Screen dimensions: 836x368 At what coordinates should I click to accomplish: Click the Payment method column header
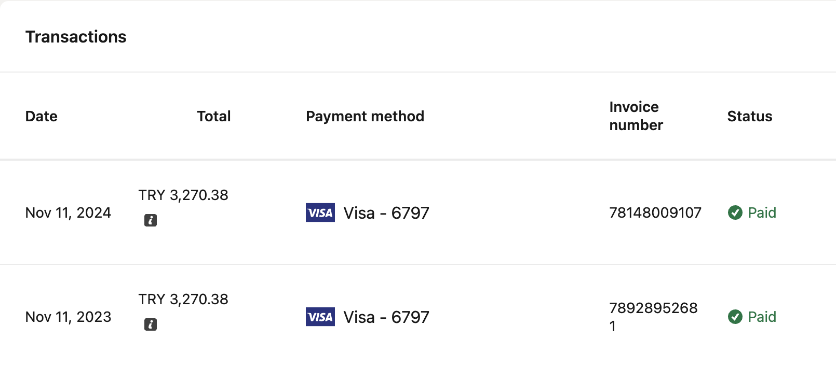(x=365, y=116)
